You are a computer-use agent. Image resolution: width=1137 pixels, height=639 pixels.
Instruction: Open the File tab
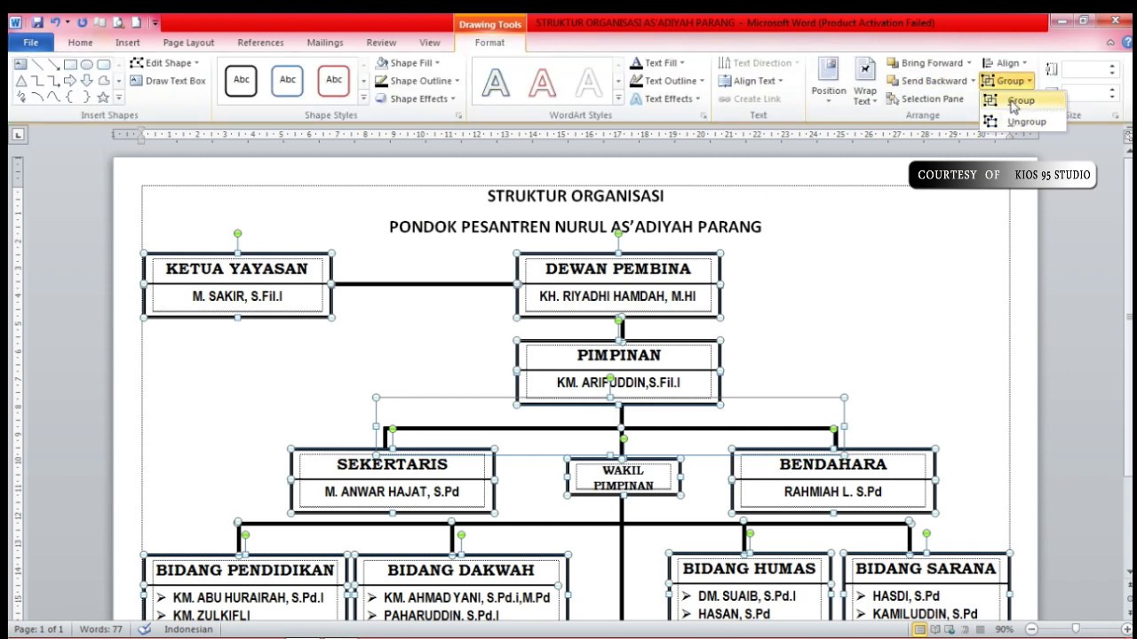(31, 43)
